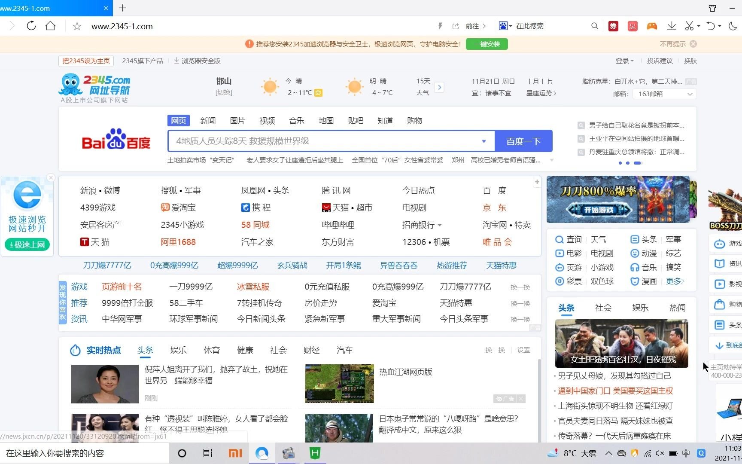Click 切换 to change city
Viewport: 742px width, 464px height.
point(224,92)
